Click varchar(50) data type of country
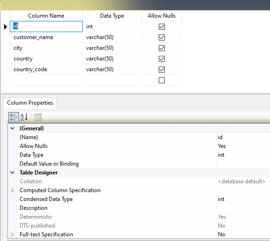Image resolution: width=270 pixels, height=241 pixels. (x=112, y=59)
